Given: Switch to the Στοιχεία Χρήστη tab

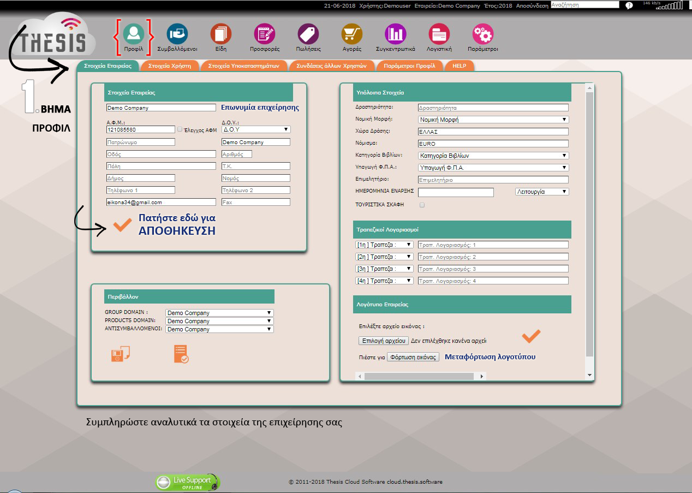Looking at the screenshot, I should (x=170, y=66).
